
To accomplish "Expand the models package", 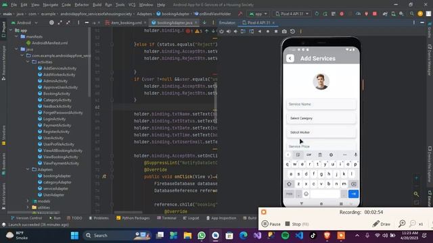I will click(28, 201).
